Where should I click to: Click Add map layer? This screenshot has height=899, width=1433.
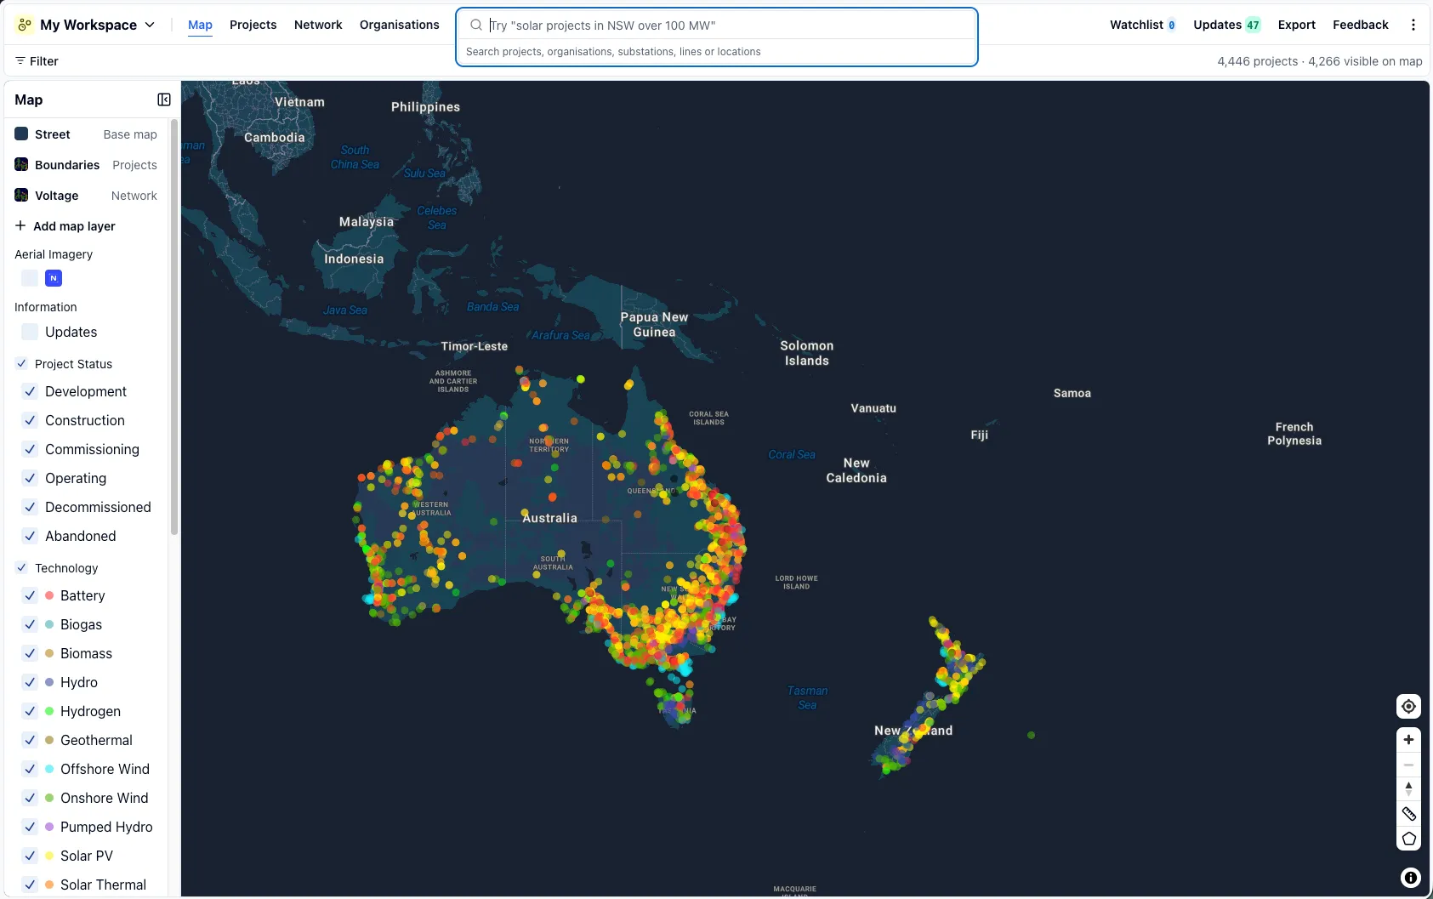65,225
